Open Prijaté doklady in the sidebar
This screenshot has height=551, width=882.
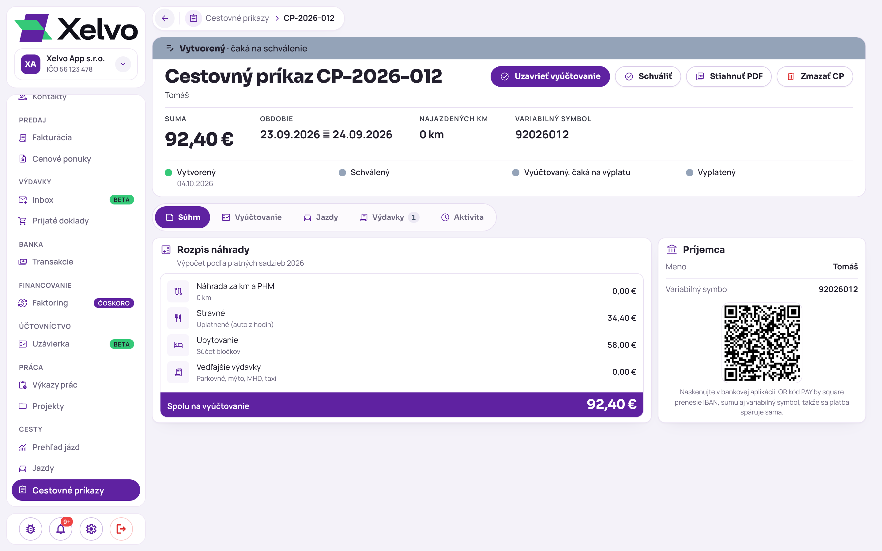(x=76, y=221)
